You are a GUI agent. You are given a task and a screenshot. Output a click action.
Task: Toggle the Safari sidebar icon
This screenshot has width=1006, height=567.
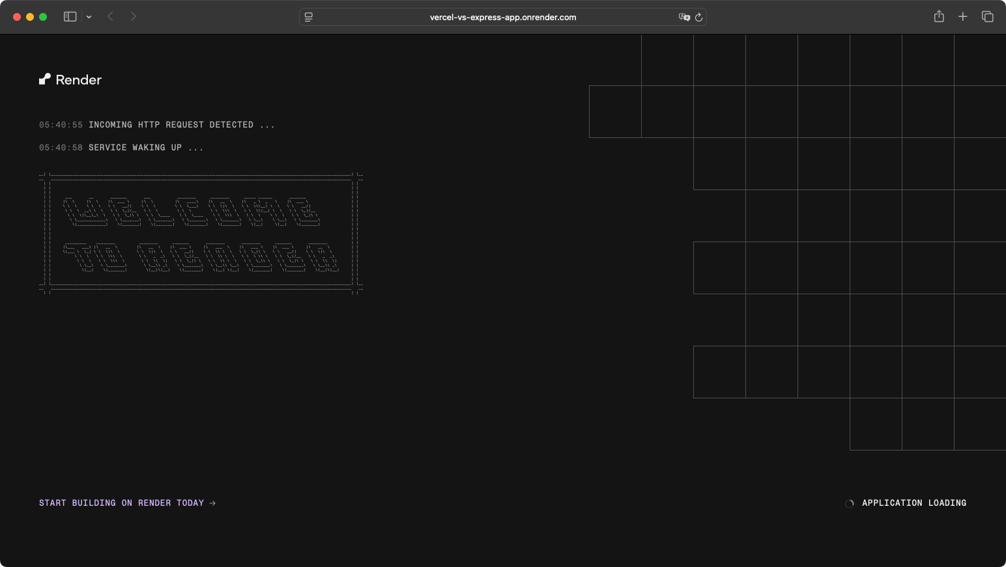point(70,16)
